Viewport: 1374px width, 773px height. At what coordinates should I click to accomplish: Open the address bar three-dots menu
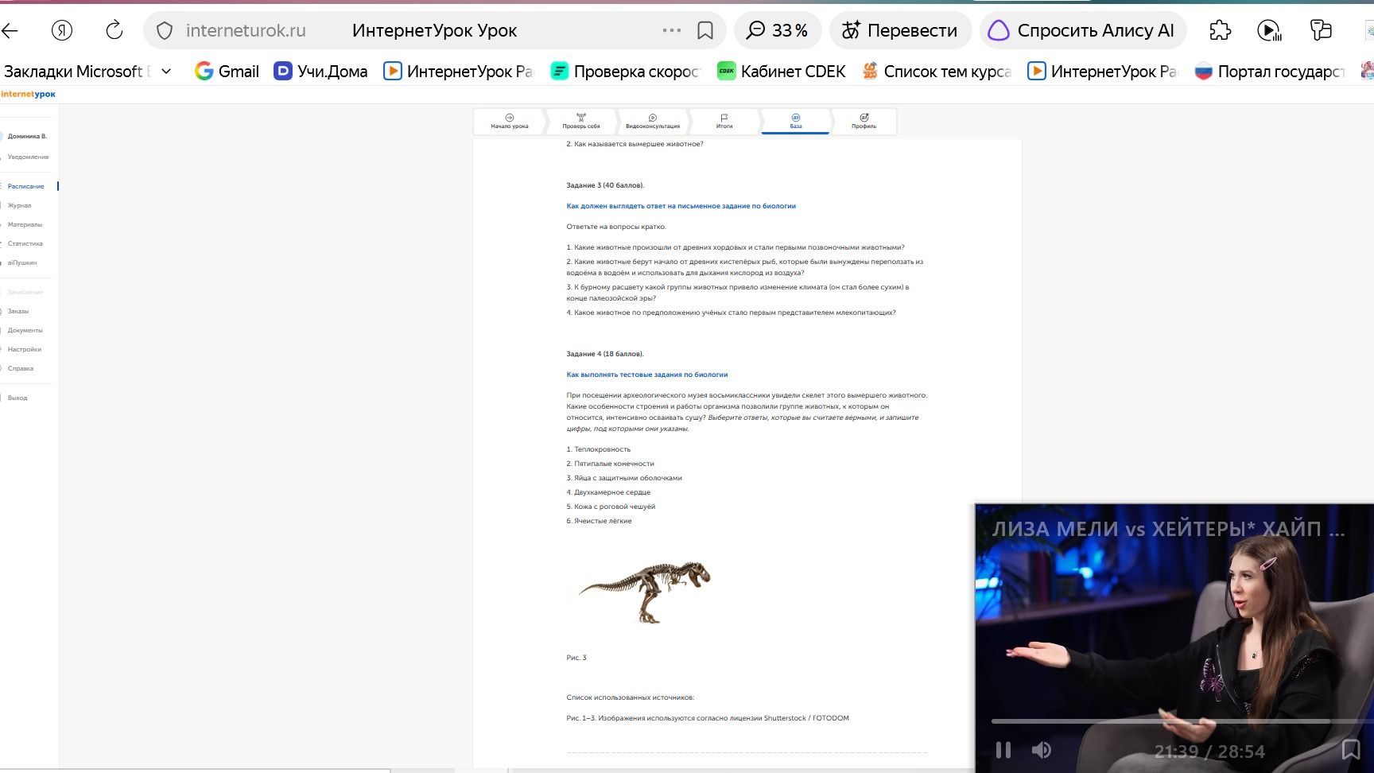(x=672, y=30)
